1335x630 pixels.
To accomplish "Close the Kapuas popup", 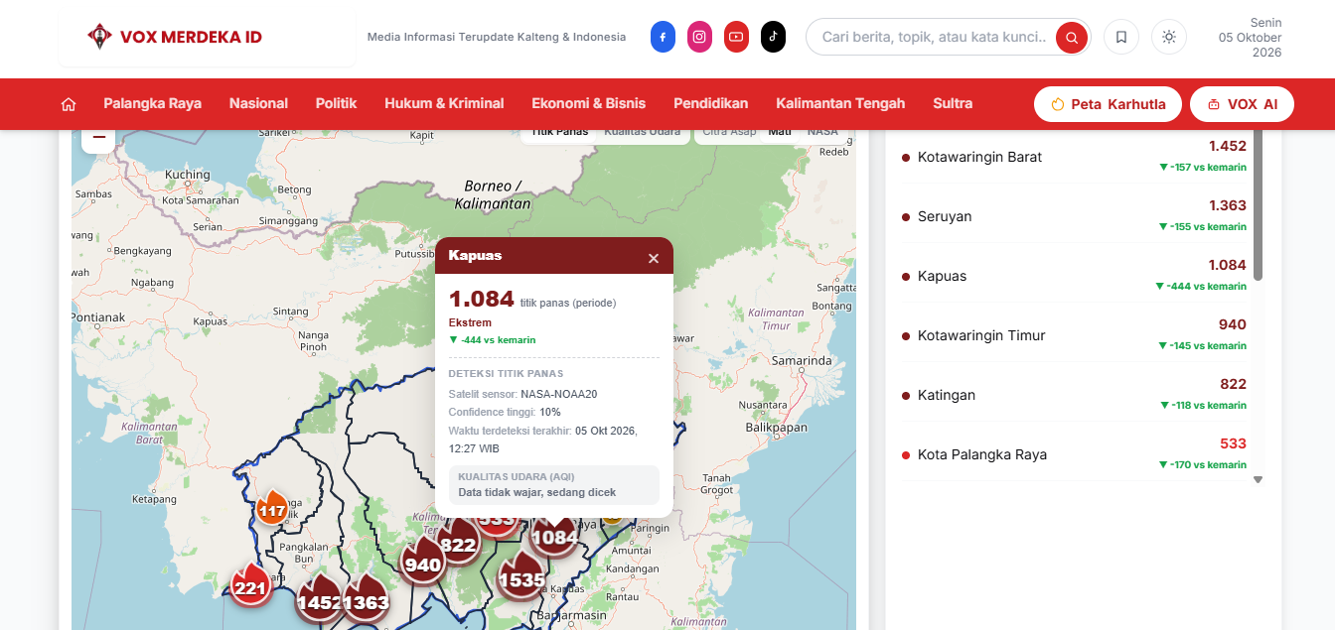I will coord(654,258).
